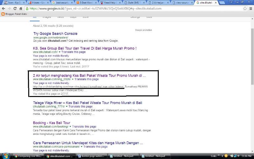Switch to the view-source tab
This screenshot has width=254, height=159.
pos(182,3)
